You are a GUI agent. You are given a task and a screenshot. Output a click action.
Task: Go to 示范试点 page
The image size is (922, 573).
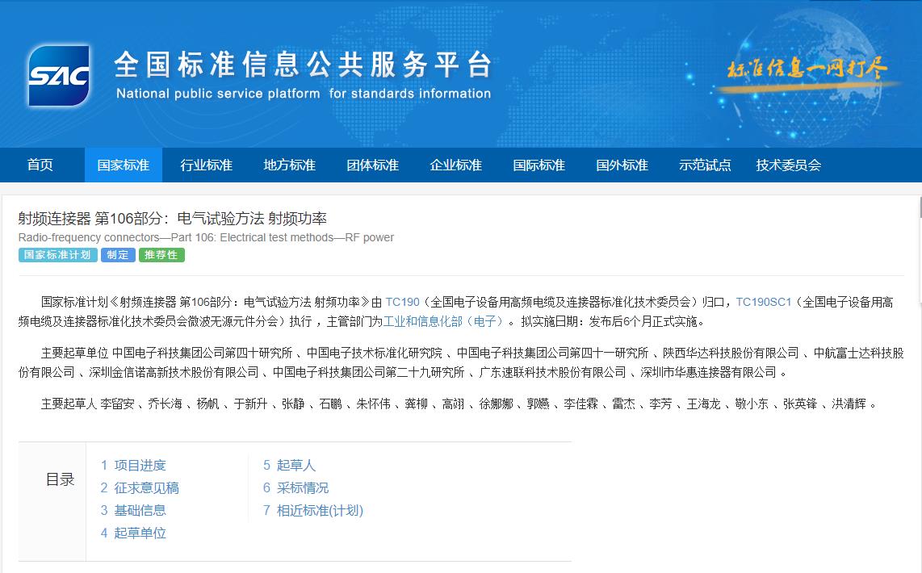(x=705, y=165)
